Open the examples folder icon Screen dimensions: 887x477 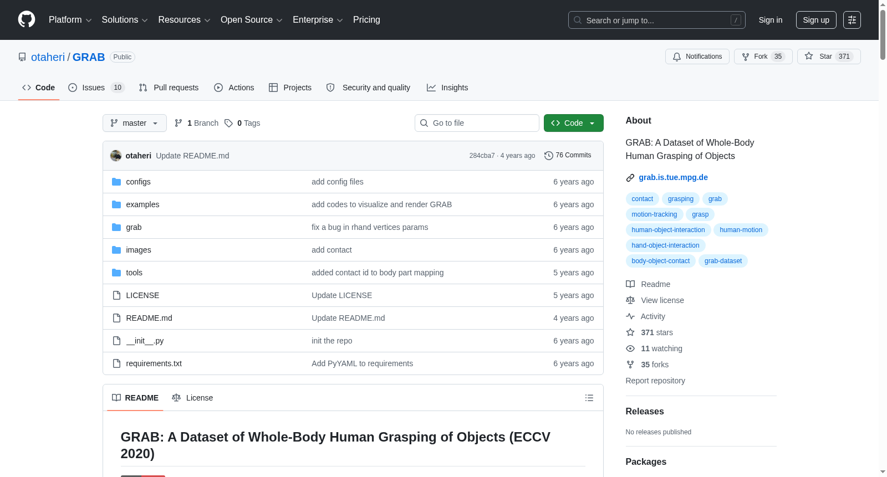coord(116,204)
